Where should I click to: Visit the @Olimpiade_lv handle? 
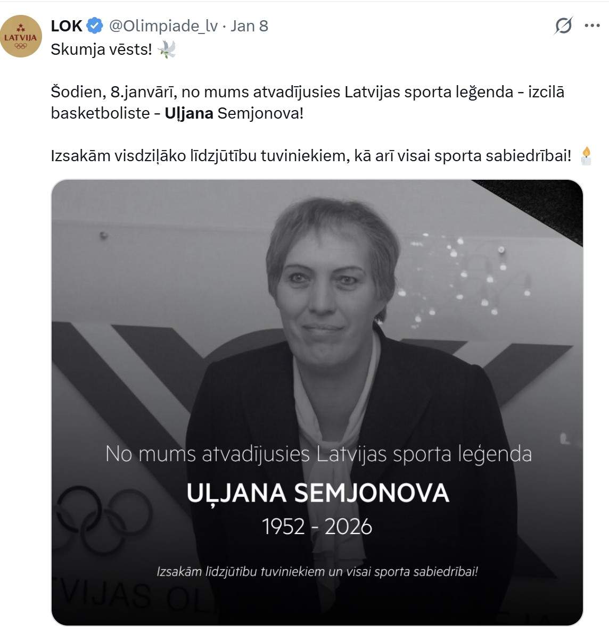tap(163, 26)
